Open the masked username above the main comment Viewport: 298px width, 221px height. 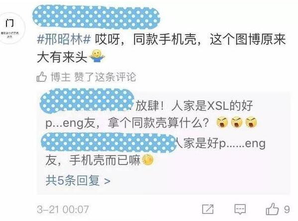96,17
